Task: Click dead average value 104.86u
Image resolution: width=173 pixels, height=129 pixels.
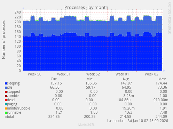Action: 124,100
